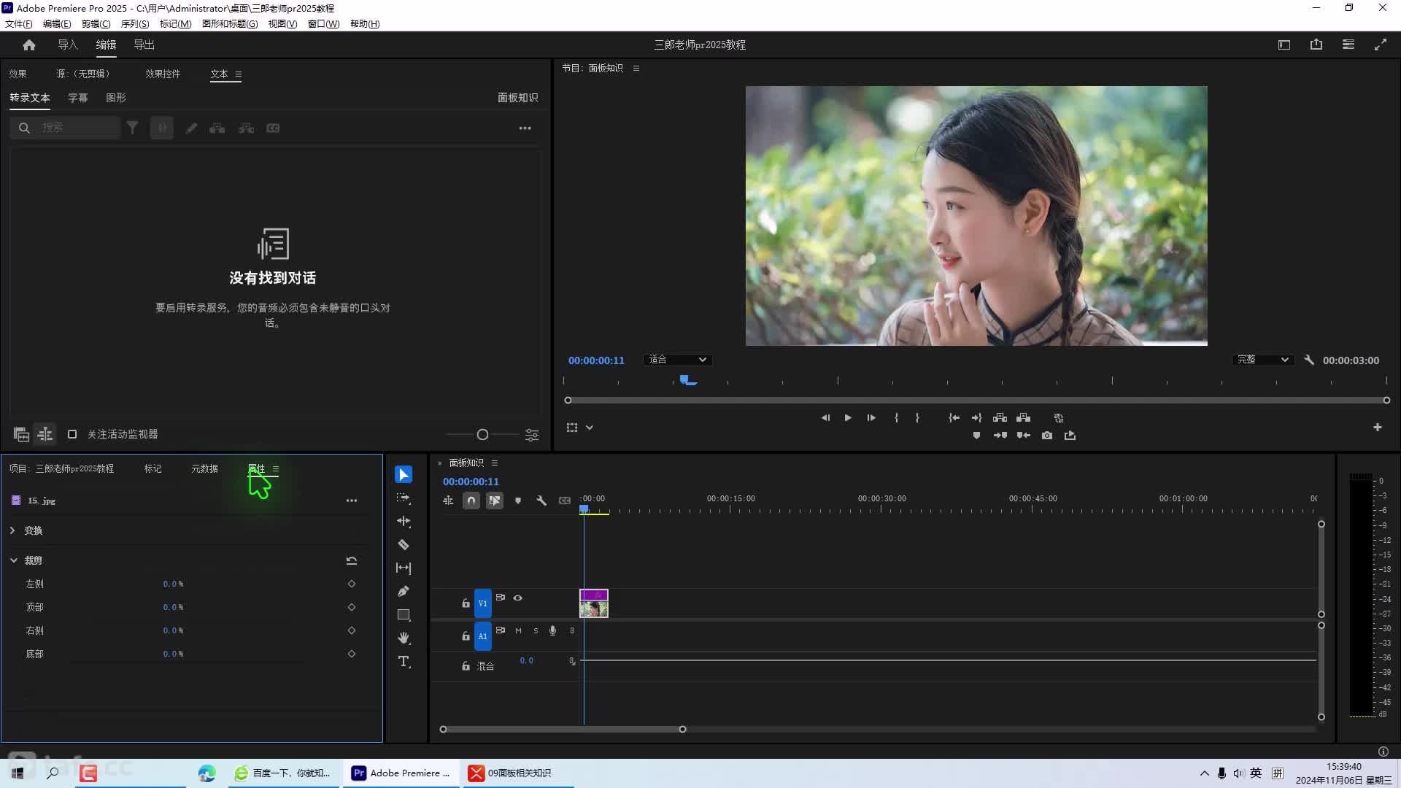Open the timeline display settings wrench
This screenshot has width=1401, height=788.
pyautogui.click(x=541, y=501)
